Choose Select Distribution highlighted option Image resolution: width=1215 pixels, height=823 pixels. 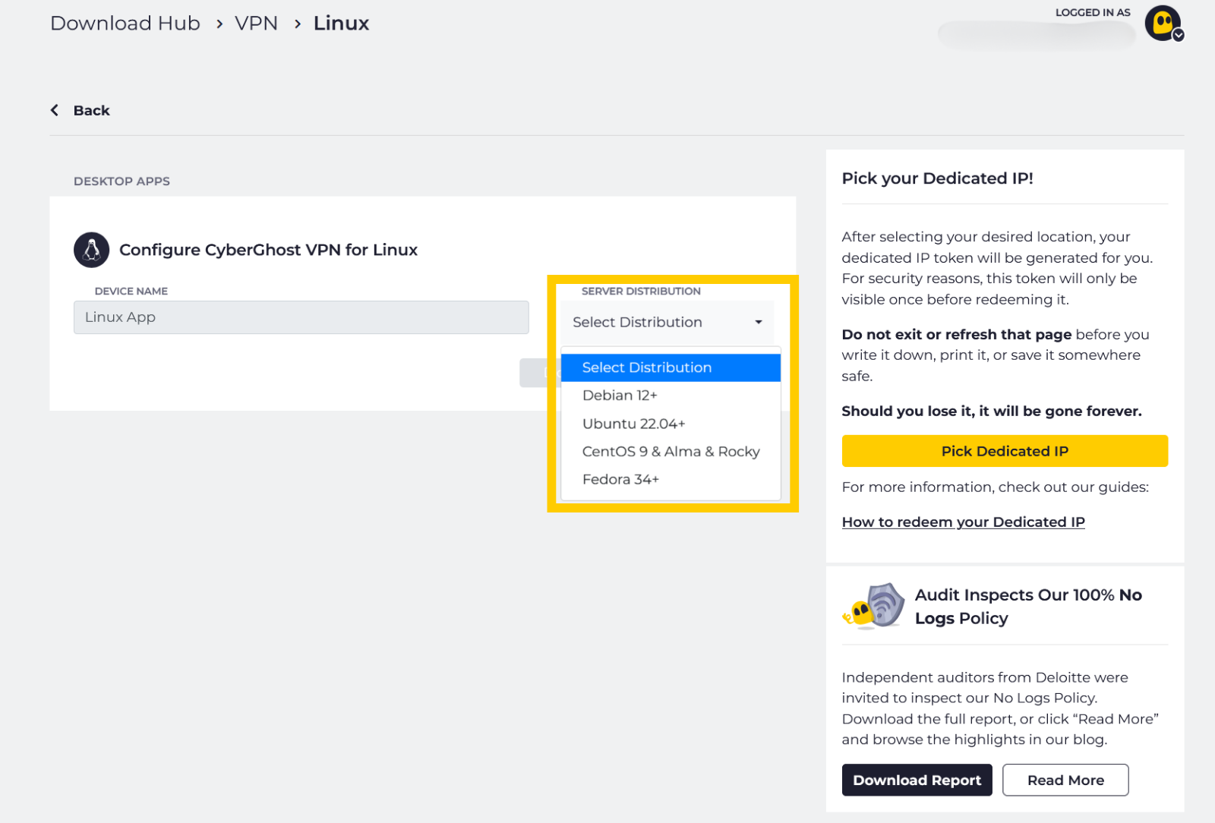coord(671,367)
